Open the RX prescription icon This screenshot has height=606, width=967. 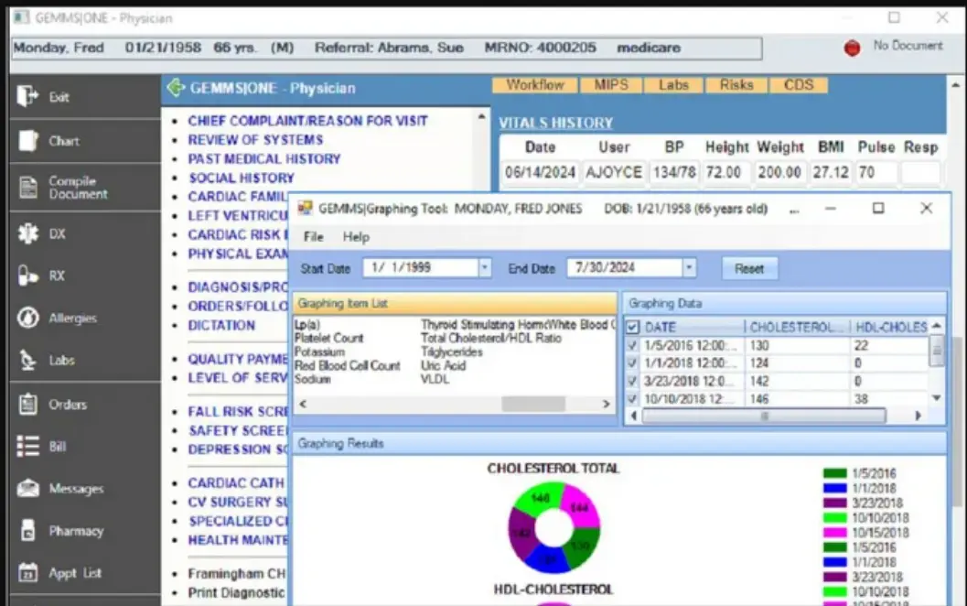click(27, 276)
